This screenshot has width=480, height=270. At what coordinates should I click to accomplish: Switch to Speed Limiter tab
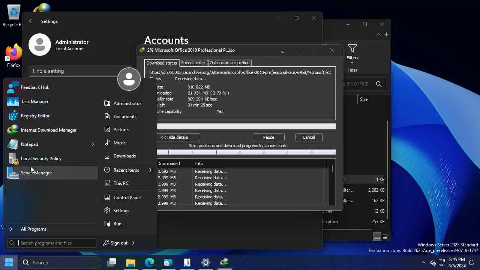point(193,63)
